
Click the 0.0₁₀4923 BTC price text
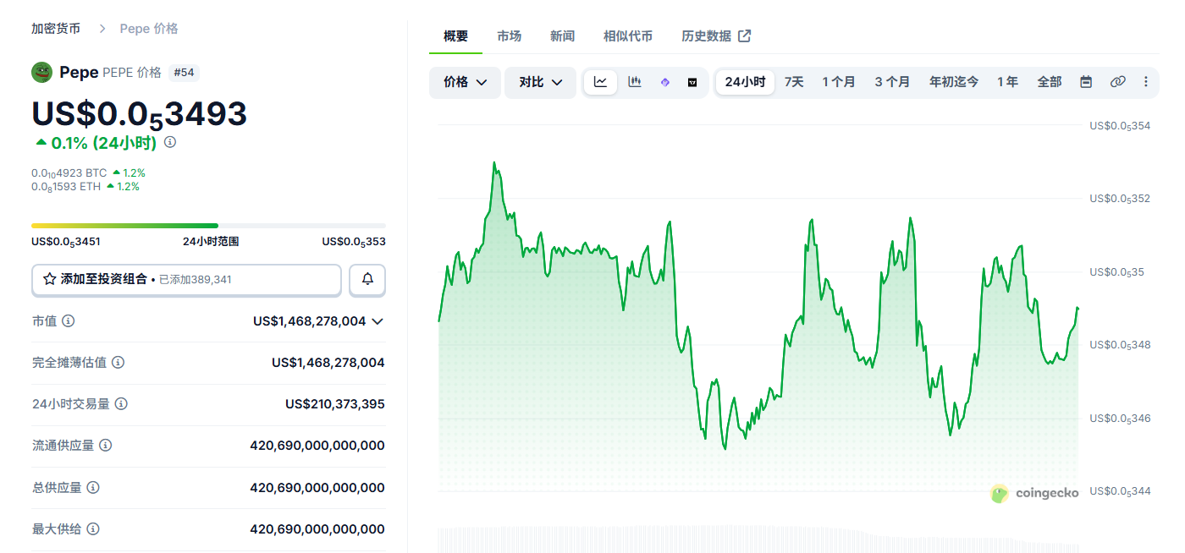tap(69, 172)
